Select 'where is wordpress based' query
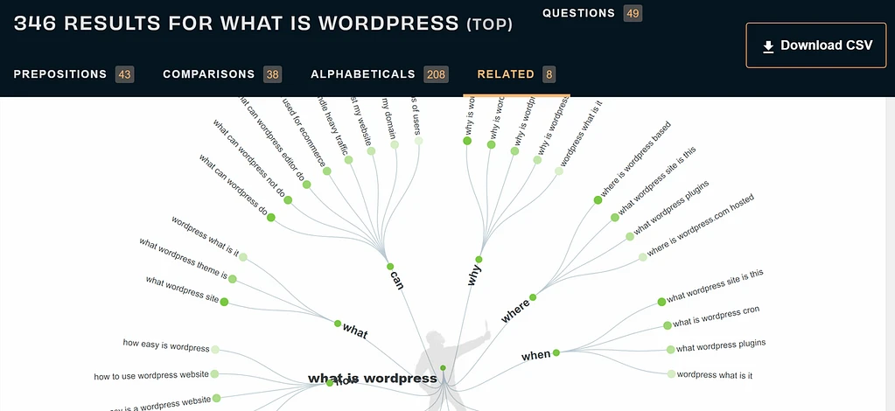The image size is (895, 411). point(636,158)
